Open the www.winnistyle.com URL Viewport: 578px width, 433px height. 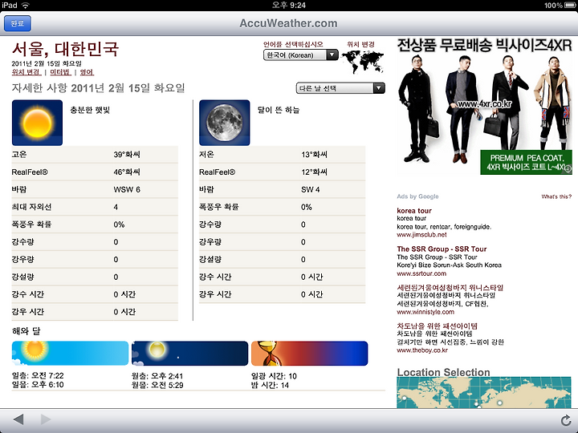[425, 312]
